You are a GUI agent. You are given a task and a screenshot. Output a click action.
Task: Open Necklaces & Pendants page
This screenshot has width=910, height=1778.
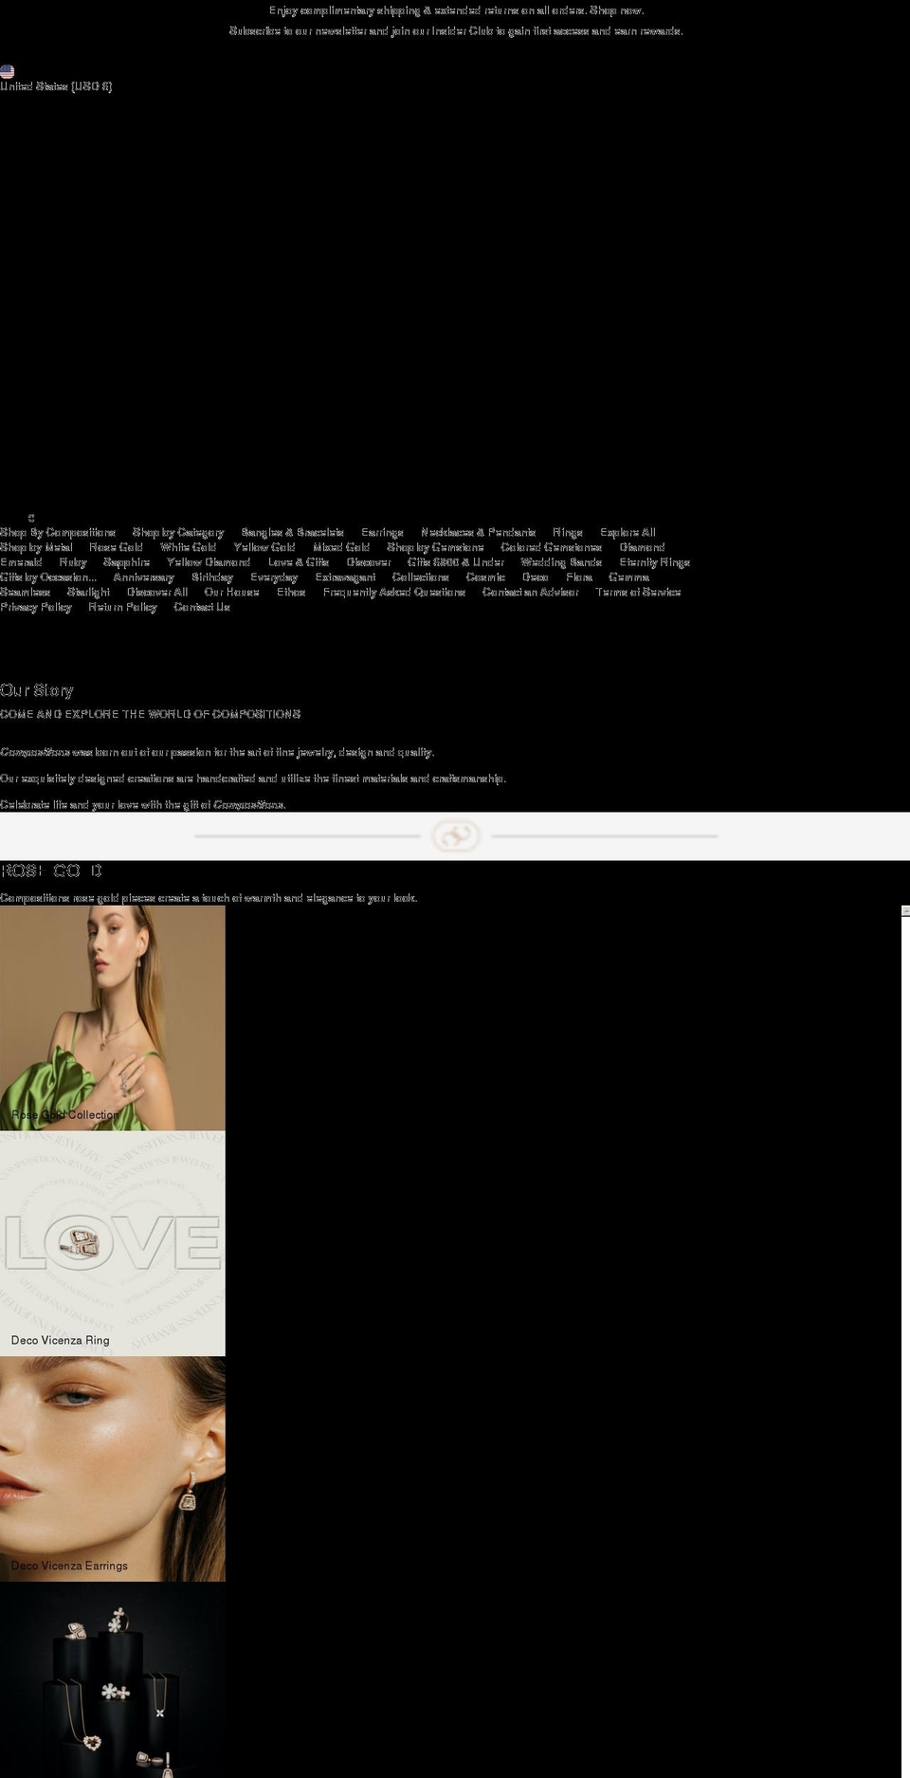[x=478, y=532]
